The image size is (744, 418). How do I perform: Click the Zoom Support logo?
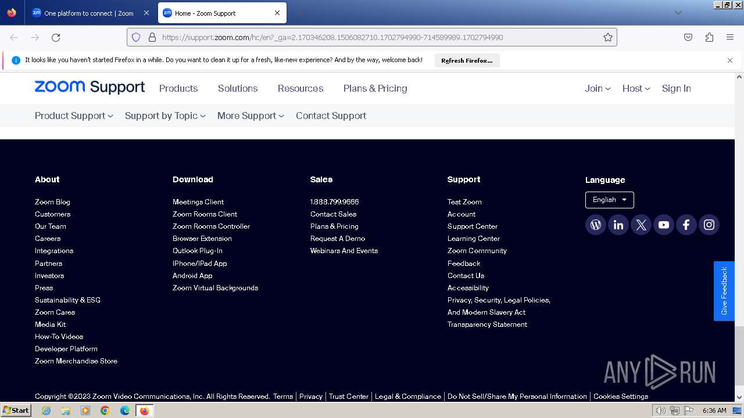click(90, 87)
